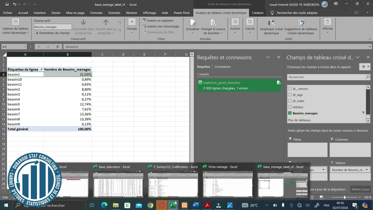Select cell with besoin5 label
Image resolution: width=373 pixels, height=210 pixels.
point(25,104)
